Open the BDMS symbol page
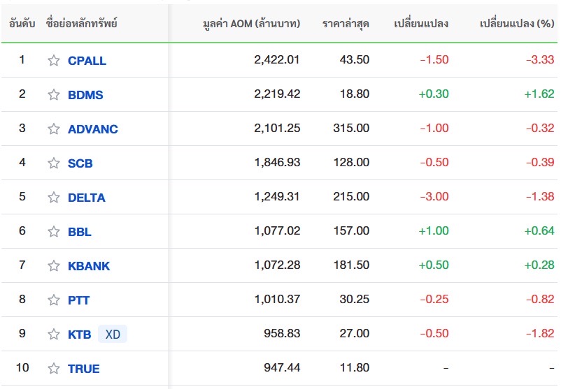Image resolution: width=568 pixels, height=389 pixels. pyautogui.click(x=85, y=95)
